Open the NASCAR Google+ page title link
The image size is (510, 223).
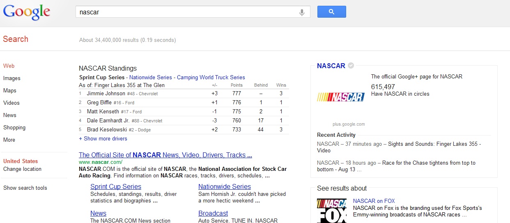(331, 66)
